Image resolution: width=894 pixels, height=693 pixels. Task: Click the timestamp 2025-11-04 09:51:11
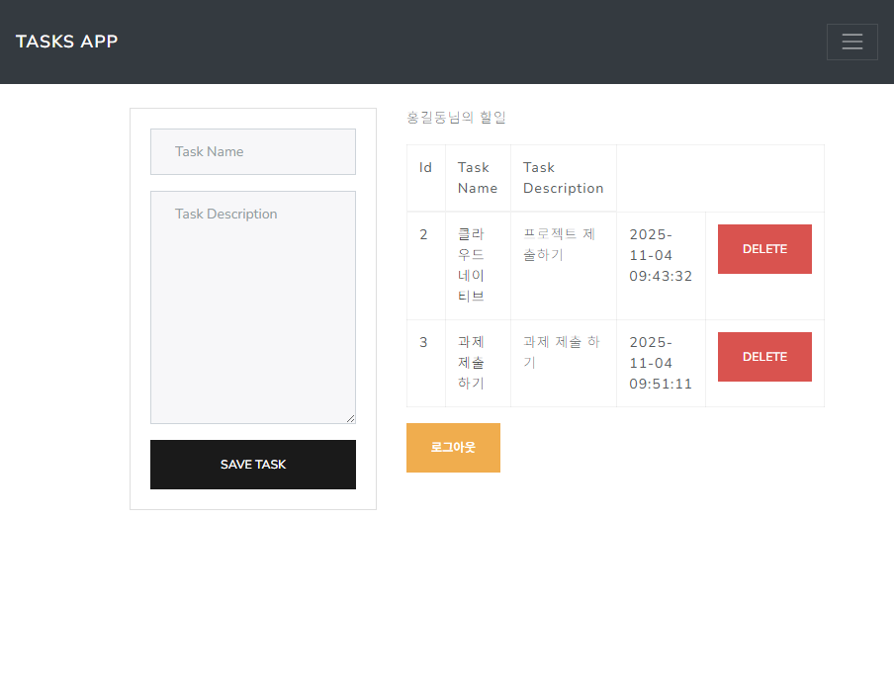[x=661, y=363]
